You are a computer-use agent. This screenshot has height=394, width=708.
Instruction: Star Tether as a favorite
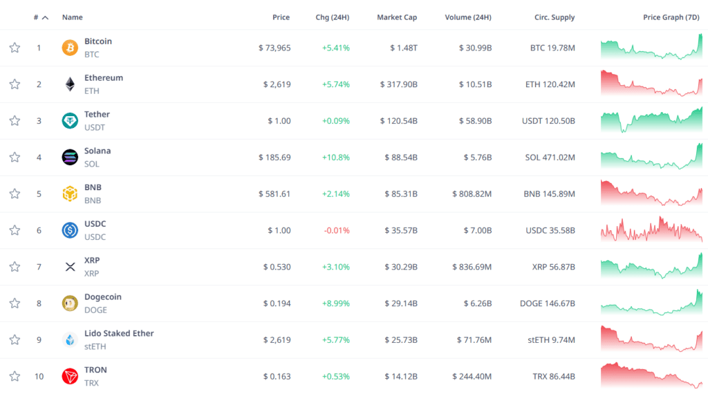tap(15, 121)
